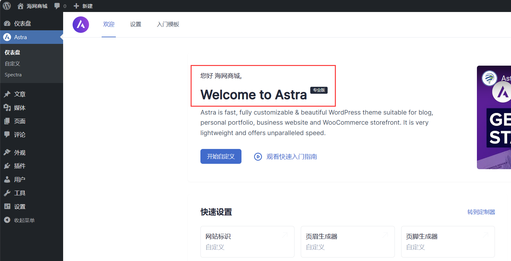Open the 观看快速入门指南 link
511x261 pixels.
pos(292,157)
